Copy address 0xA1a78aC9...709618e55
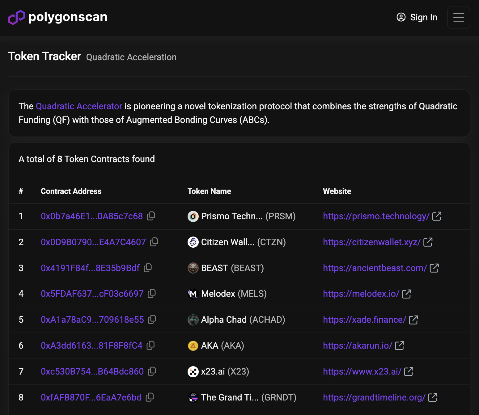Image resolution: width=479 pixels, height=415 pixels. (152, 320)
